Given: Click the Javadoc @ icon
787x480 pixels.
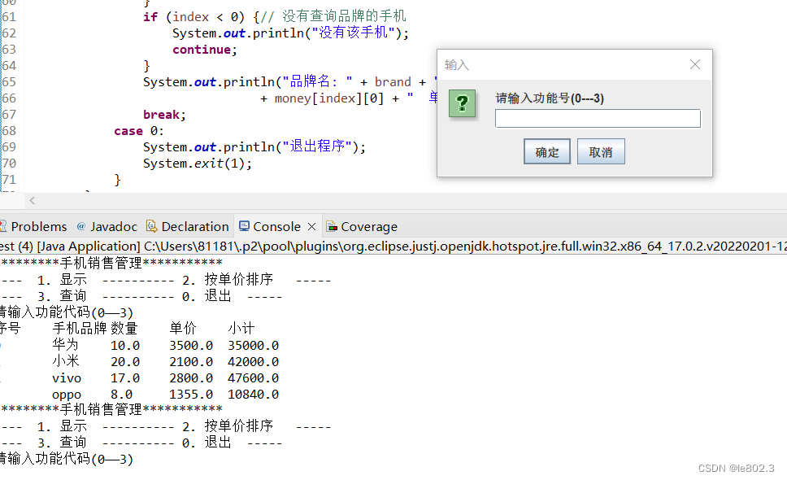Looking at the screenshot, I should [x=80, y=226].
